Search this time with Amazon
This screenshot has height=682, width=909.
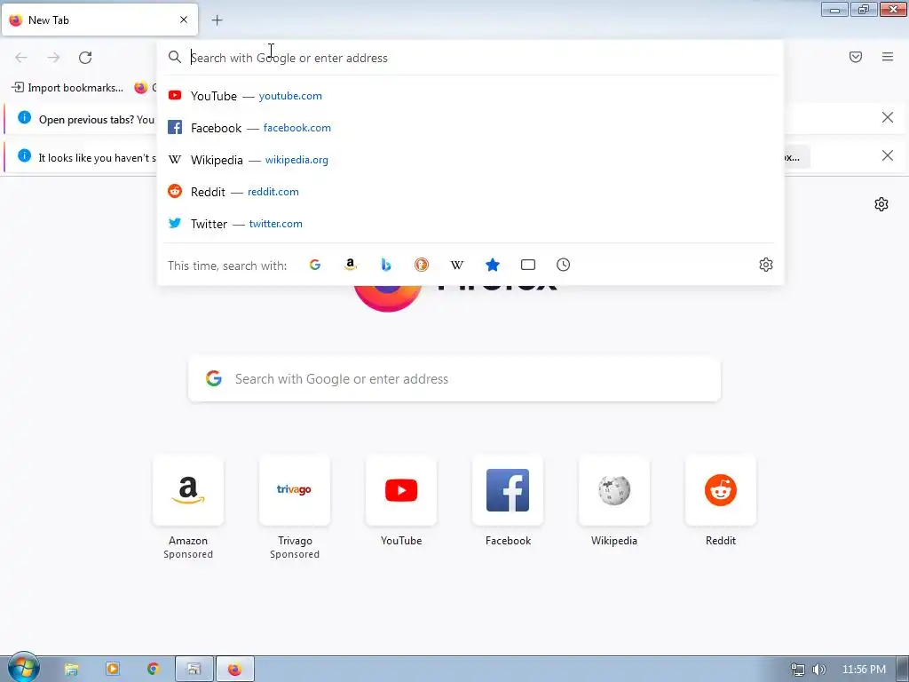(x=350, y=265)
